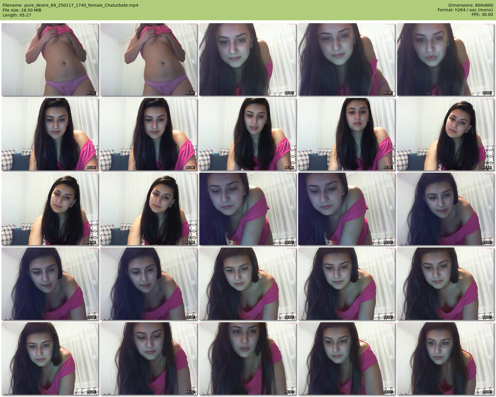
Task: Click the Filename text in the header
Action: (x=70, y=5)
